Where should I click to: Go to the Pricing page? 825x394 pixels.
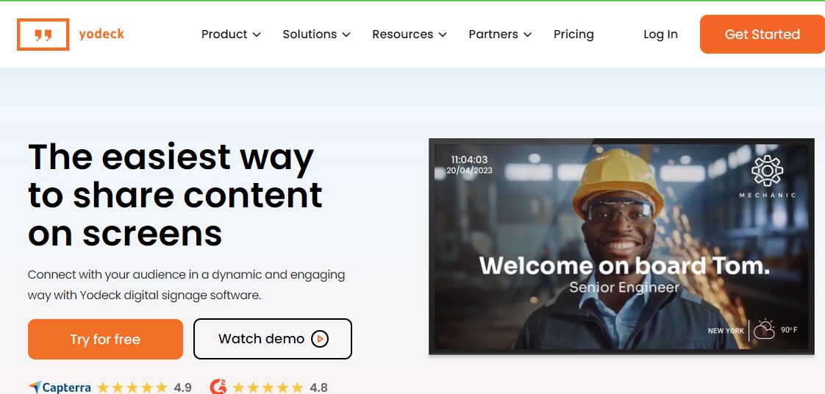click(574, 35)
